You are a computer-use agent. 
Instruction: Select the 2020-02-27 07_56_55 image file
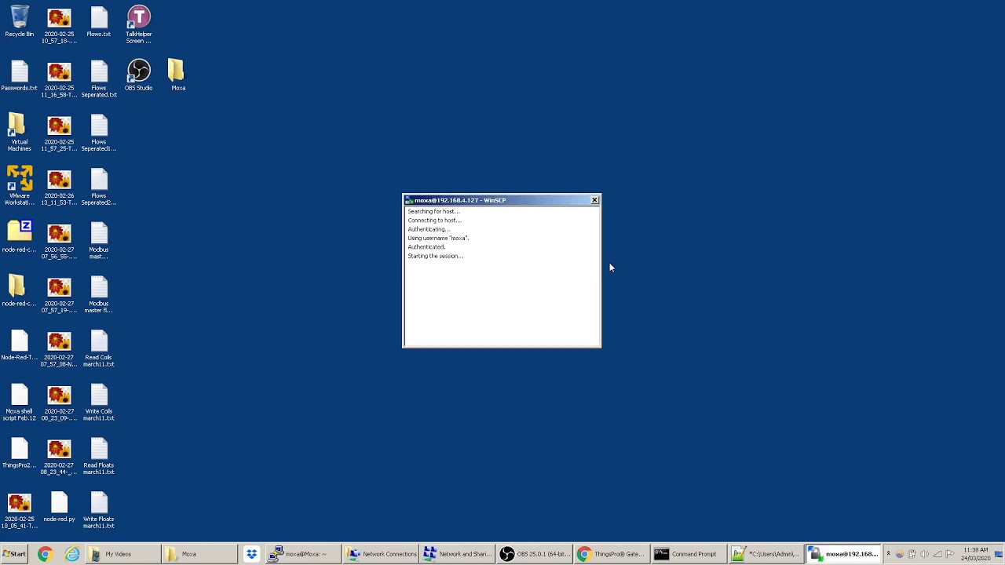[59, 241]
